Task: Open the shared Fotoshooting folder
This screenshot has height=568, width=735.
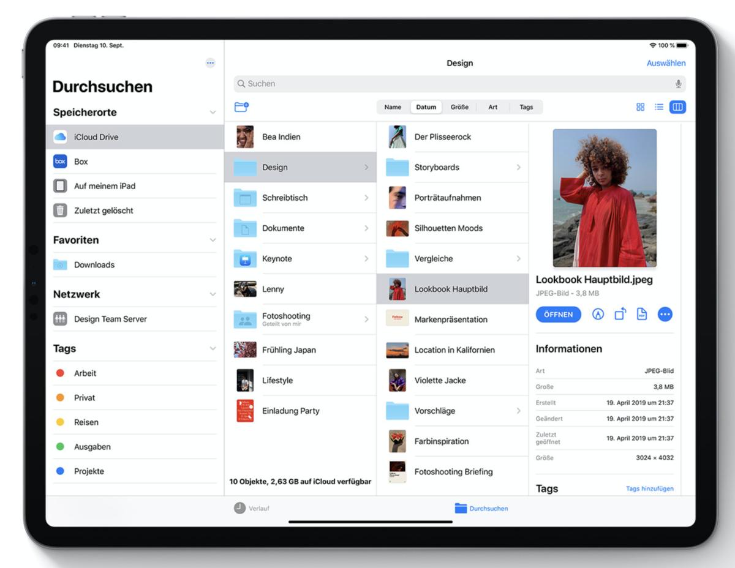Action: click(x=301, y=319)
